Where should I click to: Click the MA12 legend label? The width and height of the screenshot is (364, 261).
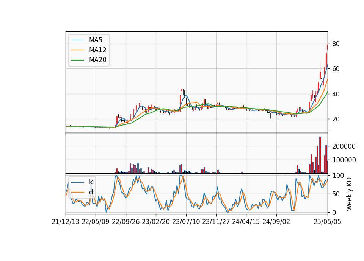pos(97,50)
